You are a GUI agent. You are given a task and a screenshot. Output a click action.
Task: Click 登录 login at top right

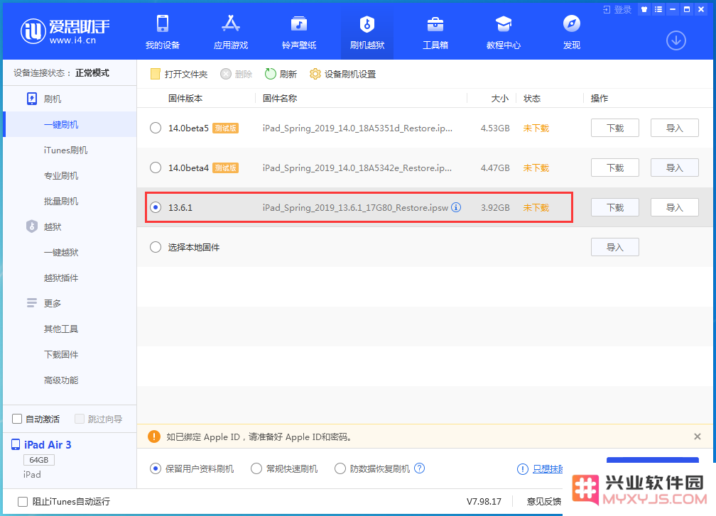pyautogui.click(x=617, y=9)
